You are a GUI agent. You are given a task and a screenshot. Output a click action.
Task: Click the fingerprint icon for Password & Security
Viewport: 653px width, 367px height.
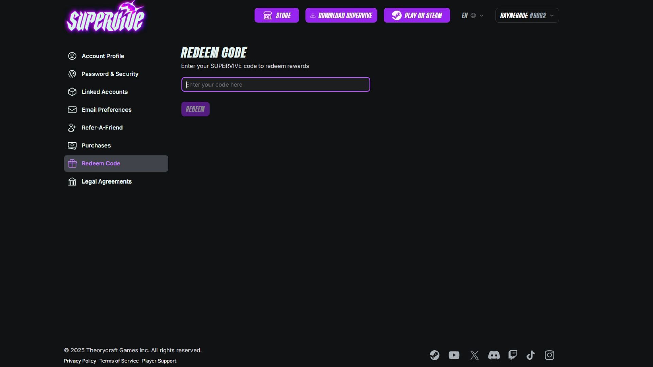tap(72, 74)
